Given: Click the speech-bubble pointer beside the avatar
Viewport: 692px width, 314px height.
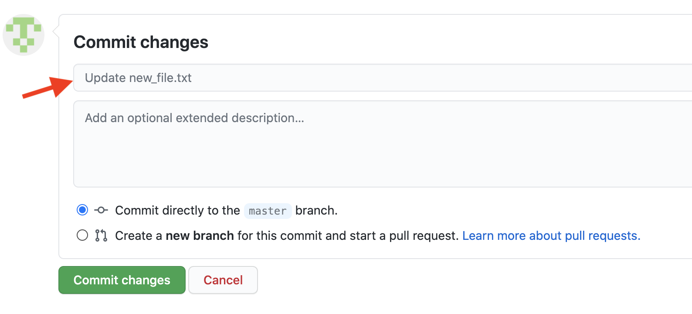Looking at the screenshot, I should point(56,31).
